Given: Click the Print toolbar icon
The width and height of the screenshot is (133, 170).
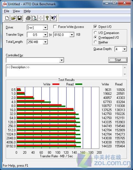Looking at the screenshot, I should [x=28, y=18].
